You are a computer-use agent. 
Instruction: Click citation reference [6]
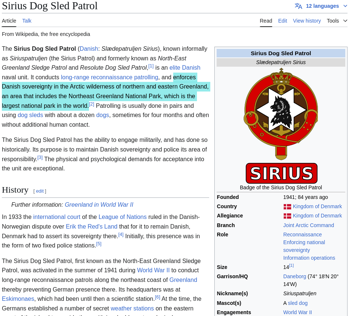pos(157,297)
